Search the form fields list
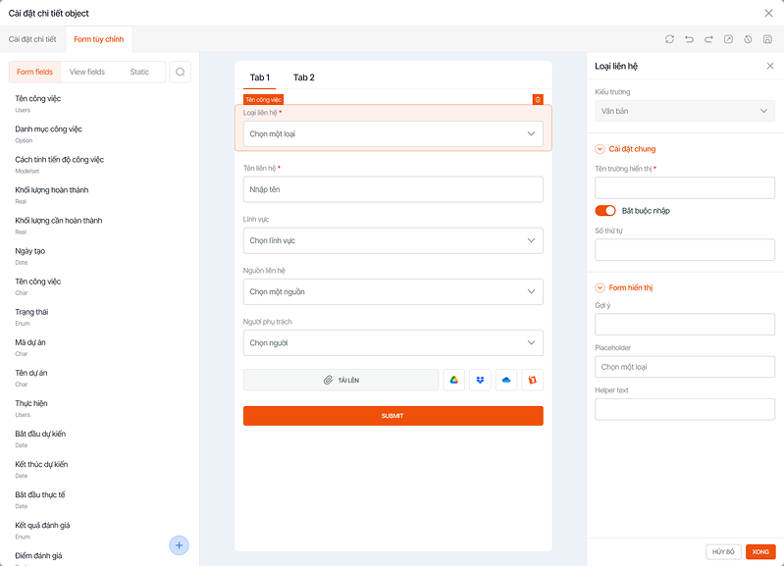 [x=181, y=72]
